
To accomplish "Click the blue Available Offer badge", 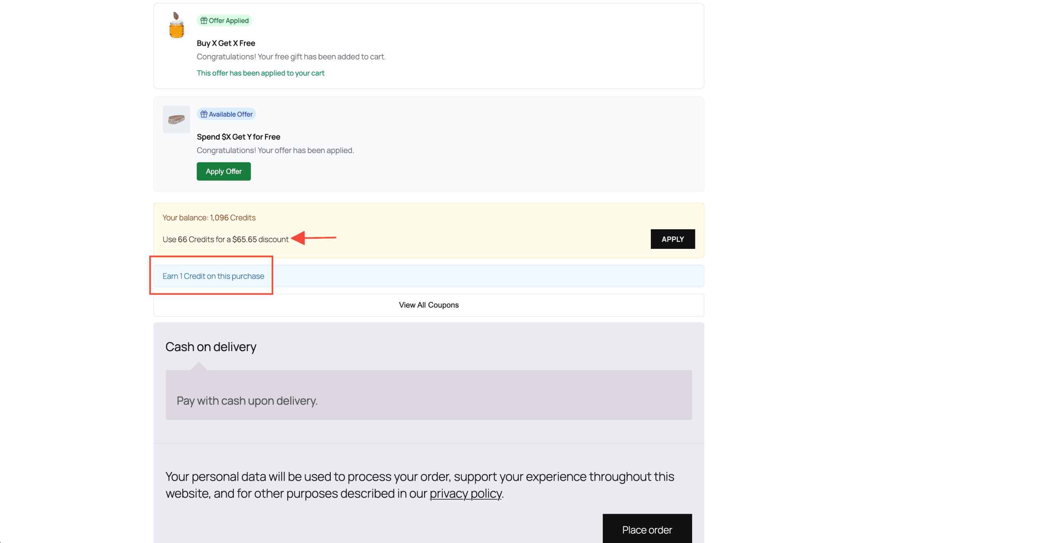I will pyautogui.click(x=226, y=114).
